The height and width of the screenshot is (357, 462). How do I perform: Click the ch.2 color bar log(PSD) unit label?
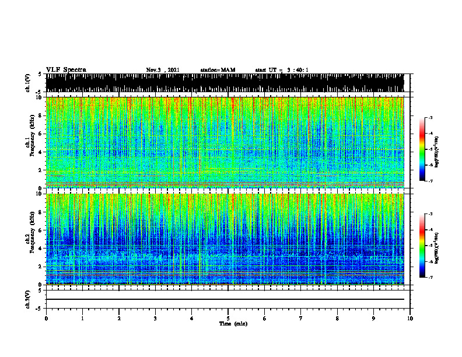point(437,249)
